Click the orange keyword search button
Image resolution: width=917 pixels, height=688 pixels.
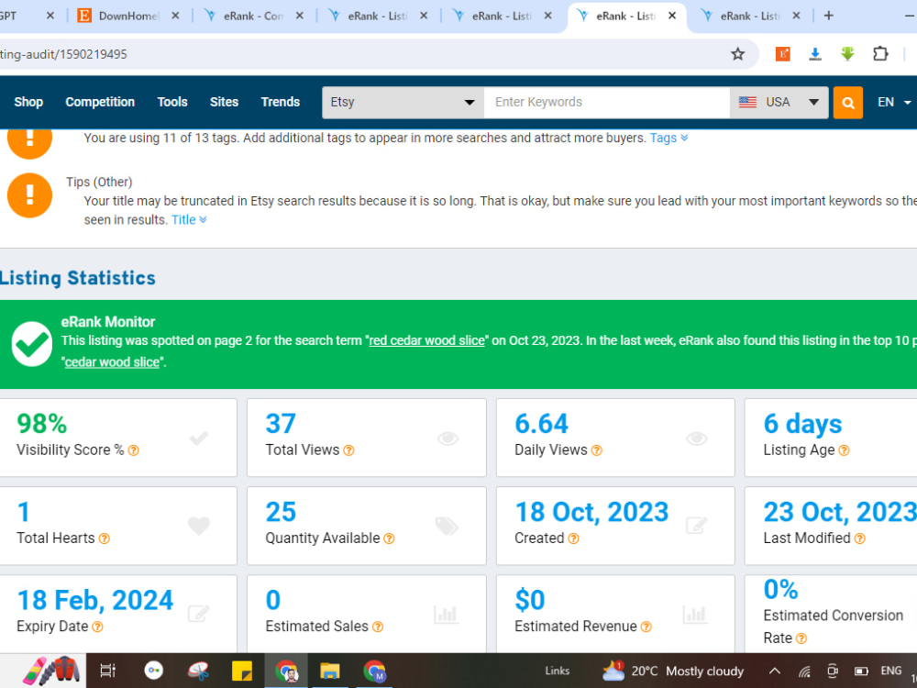point(847,103)
